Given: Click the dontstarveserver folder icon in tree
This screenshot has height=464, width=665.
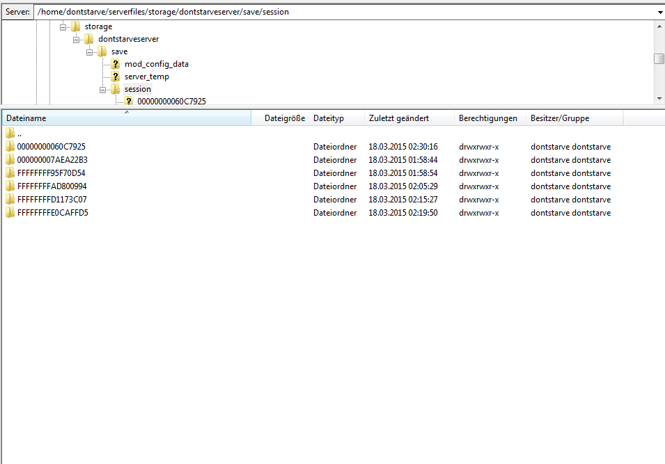Looking at the screenshot, I should [88, 39].
